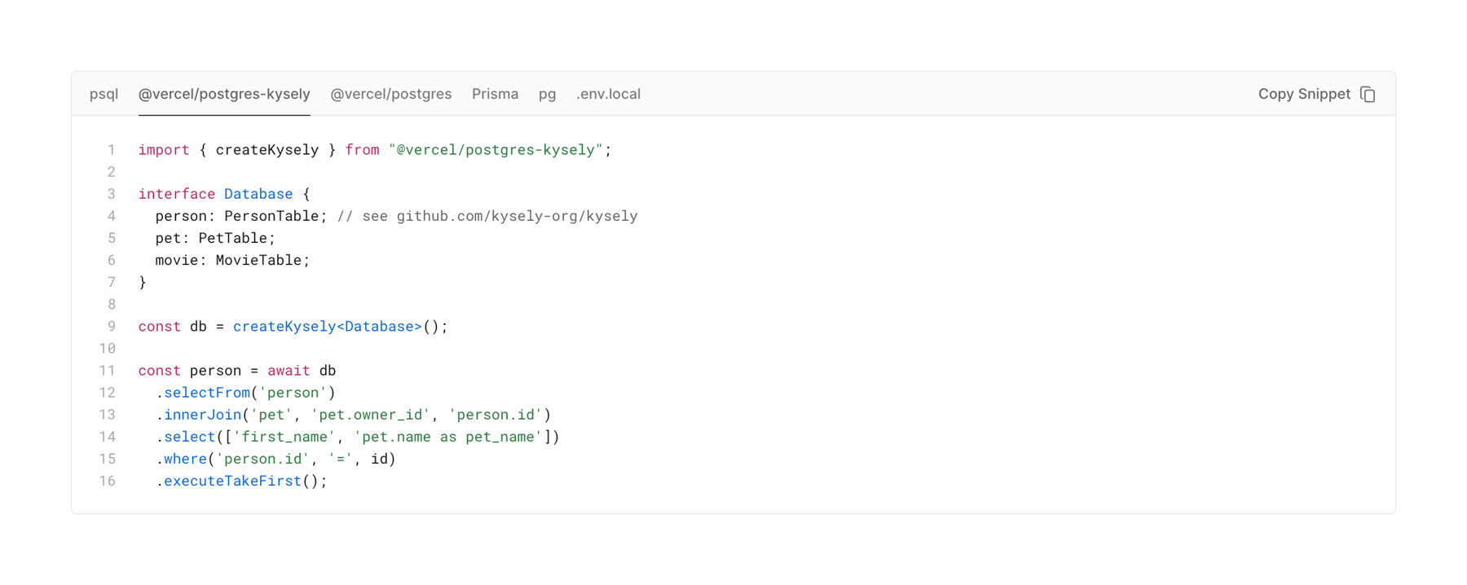The width and height of the screenshot is (1467, 585).
Task: Click the "@vercel/postgres-kysely" import string
Action: click(496, 150)
